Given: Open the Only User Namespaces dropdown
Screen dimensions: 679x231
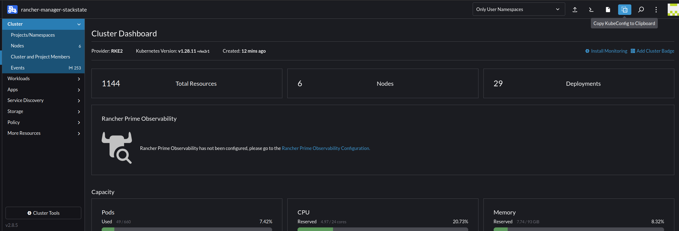Looking at the screenshot, I should pos(518,9).
